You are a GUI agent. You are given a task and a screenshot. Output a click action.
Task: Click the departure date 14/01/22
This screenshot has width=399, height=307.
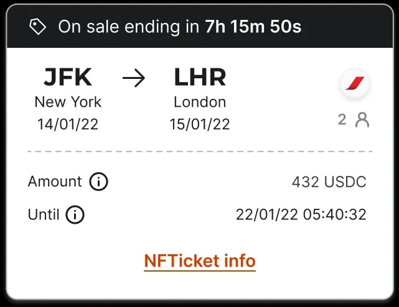pos(68,124)
